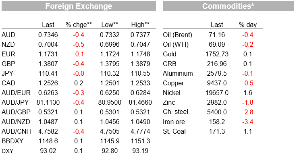Click the Commodities header banner
Screen dimensions: 295x155
[x=228, y=6]
